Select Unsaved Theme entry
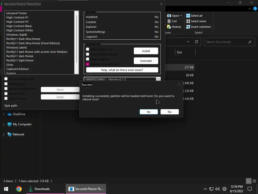This screenshot has height=194, width=258. [x=16, y=13]
